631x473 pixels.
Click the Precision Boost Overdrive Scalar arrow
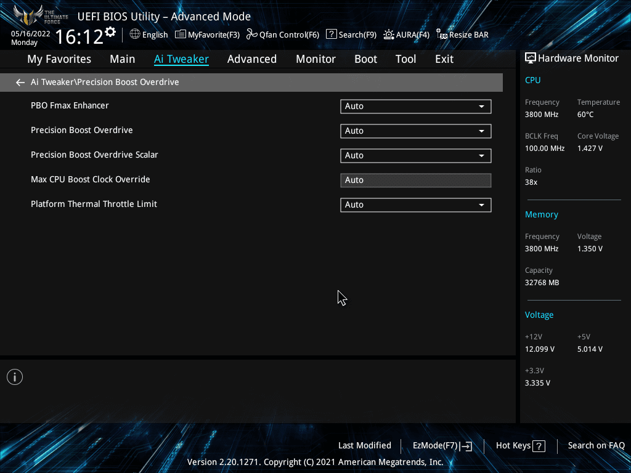pyautogui.click(x=481, y=156)
